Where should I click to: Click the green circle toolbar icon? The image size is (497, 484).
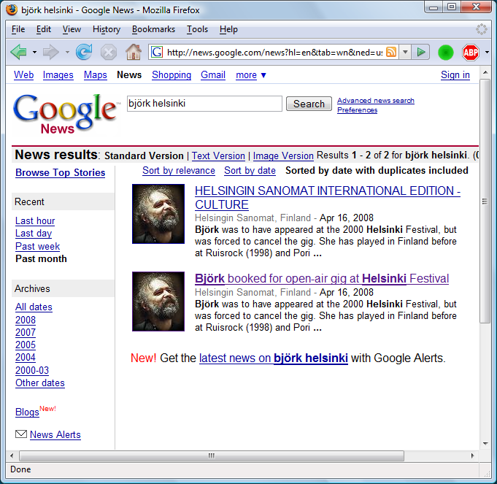[x=446, y=53]
